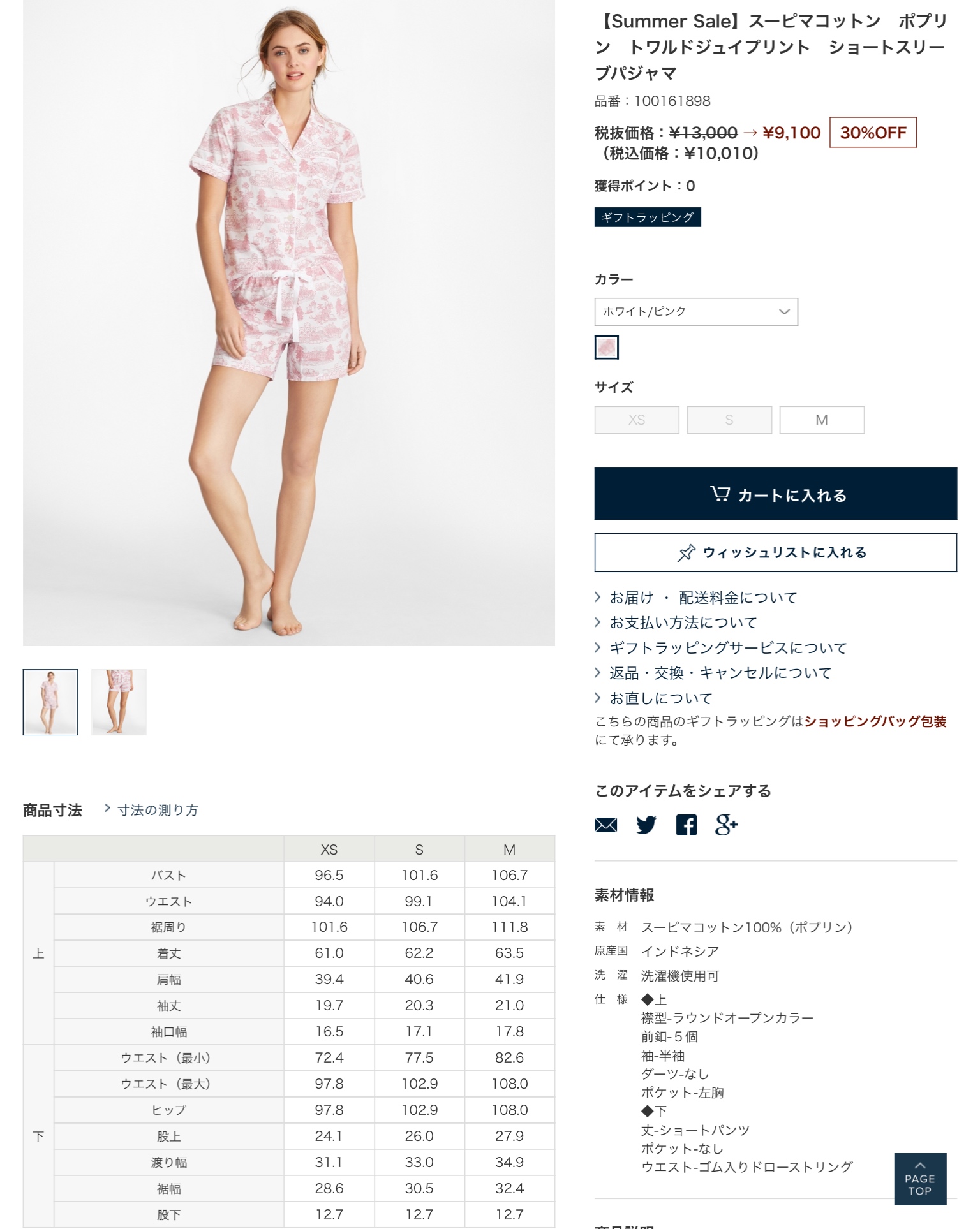Share the product on Twitter
980x1229 pixels.
tap(646, 825)
